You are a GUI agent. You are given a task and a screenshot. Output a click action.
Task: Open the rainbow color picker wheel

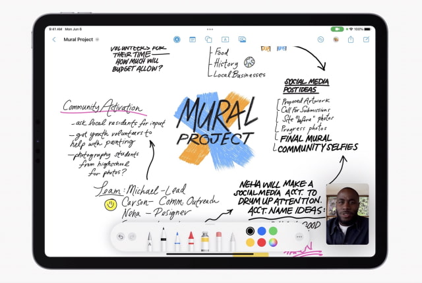(x=273, y=242)
